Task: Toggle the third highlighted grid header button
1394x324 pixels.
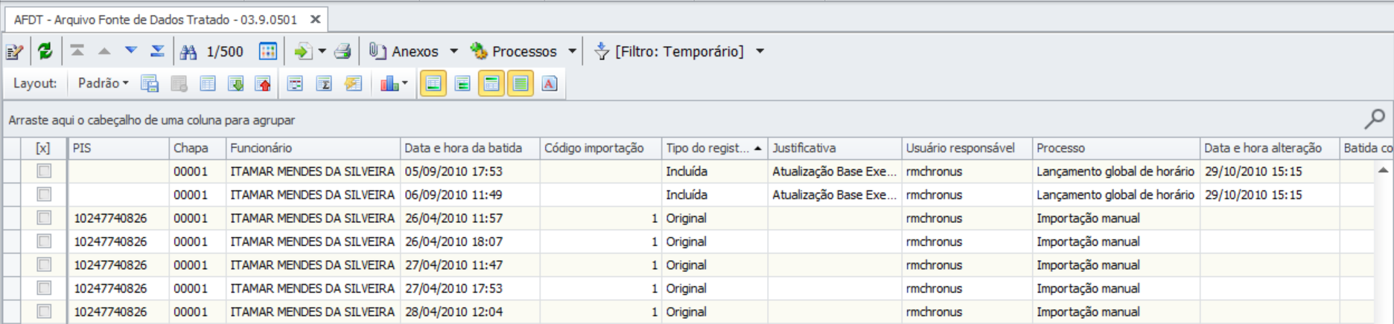Action: [x=491, y=83]
